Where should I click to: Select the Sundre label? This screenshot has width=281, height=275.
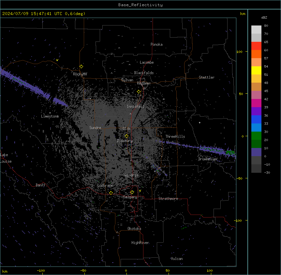point(95,128)
